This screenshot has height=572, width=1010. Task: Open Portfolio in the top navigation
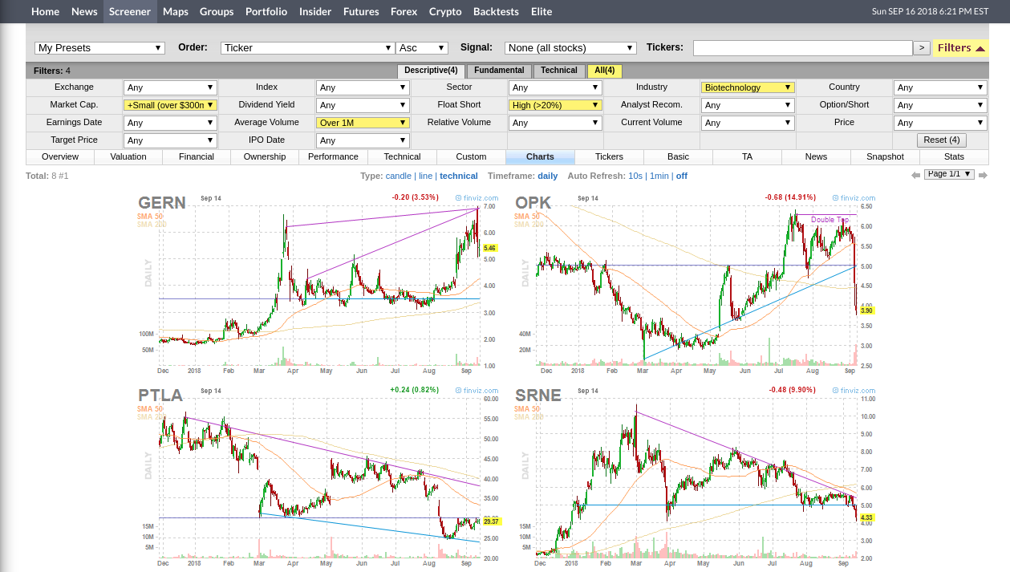click(x=266, y=11)
